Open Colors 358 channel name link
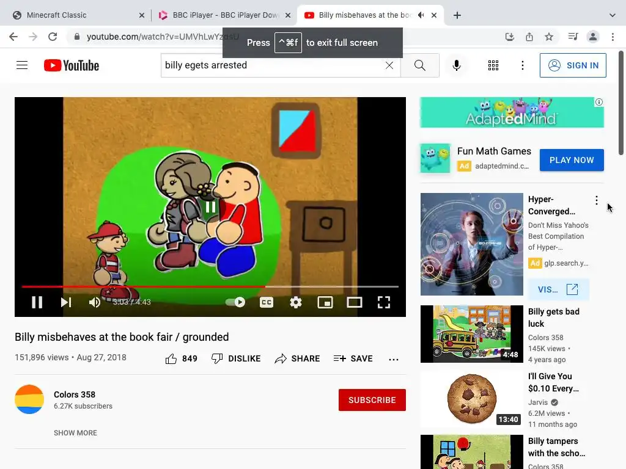Screen dimensions: 626x469 tap(75, 394)
